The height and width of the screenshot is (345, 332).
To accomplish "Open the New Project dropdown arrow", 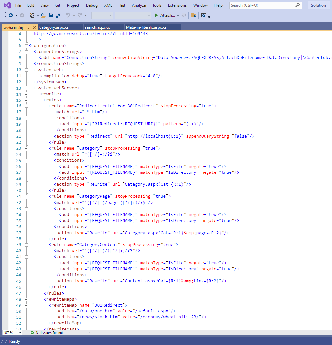I will pos(38,15).
